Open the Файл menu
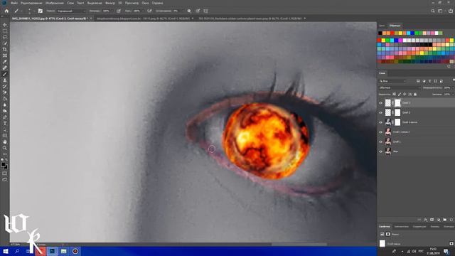 [x=14, y=3]
